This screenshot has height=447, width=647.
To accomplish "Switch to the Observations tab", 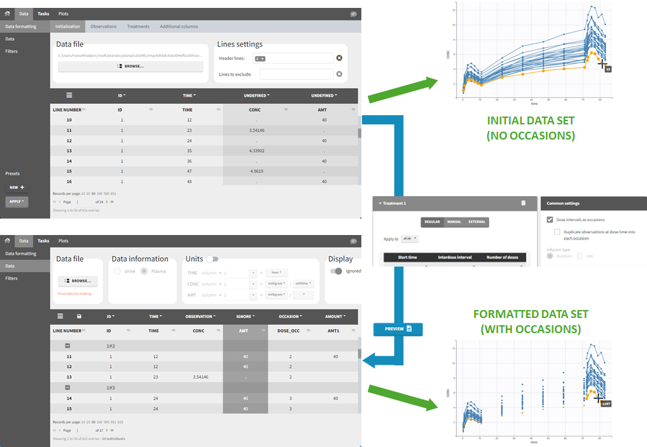I will click(103, 26).
